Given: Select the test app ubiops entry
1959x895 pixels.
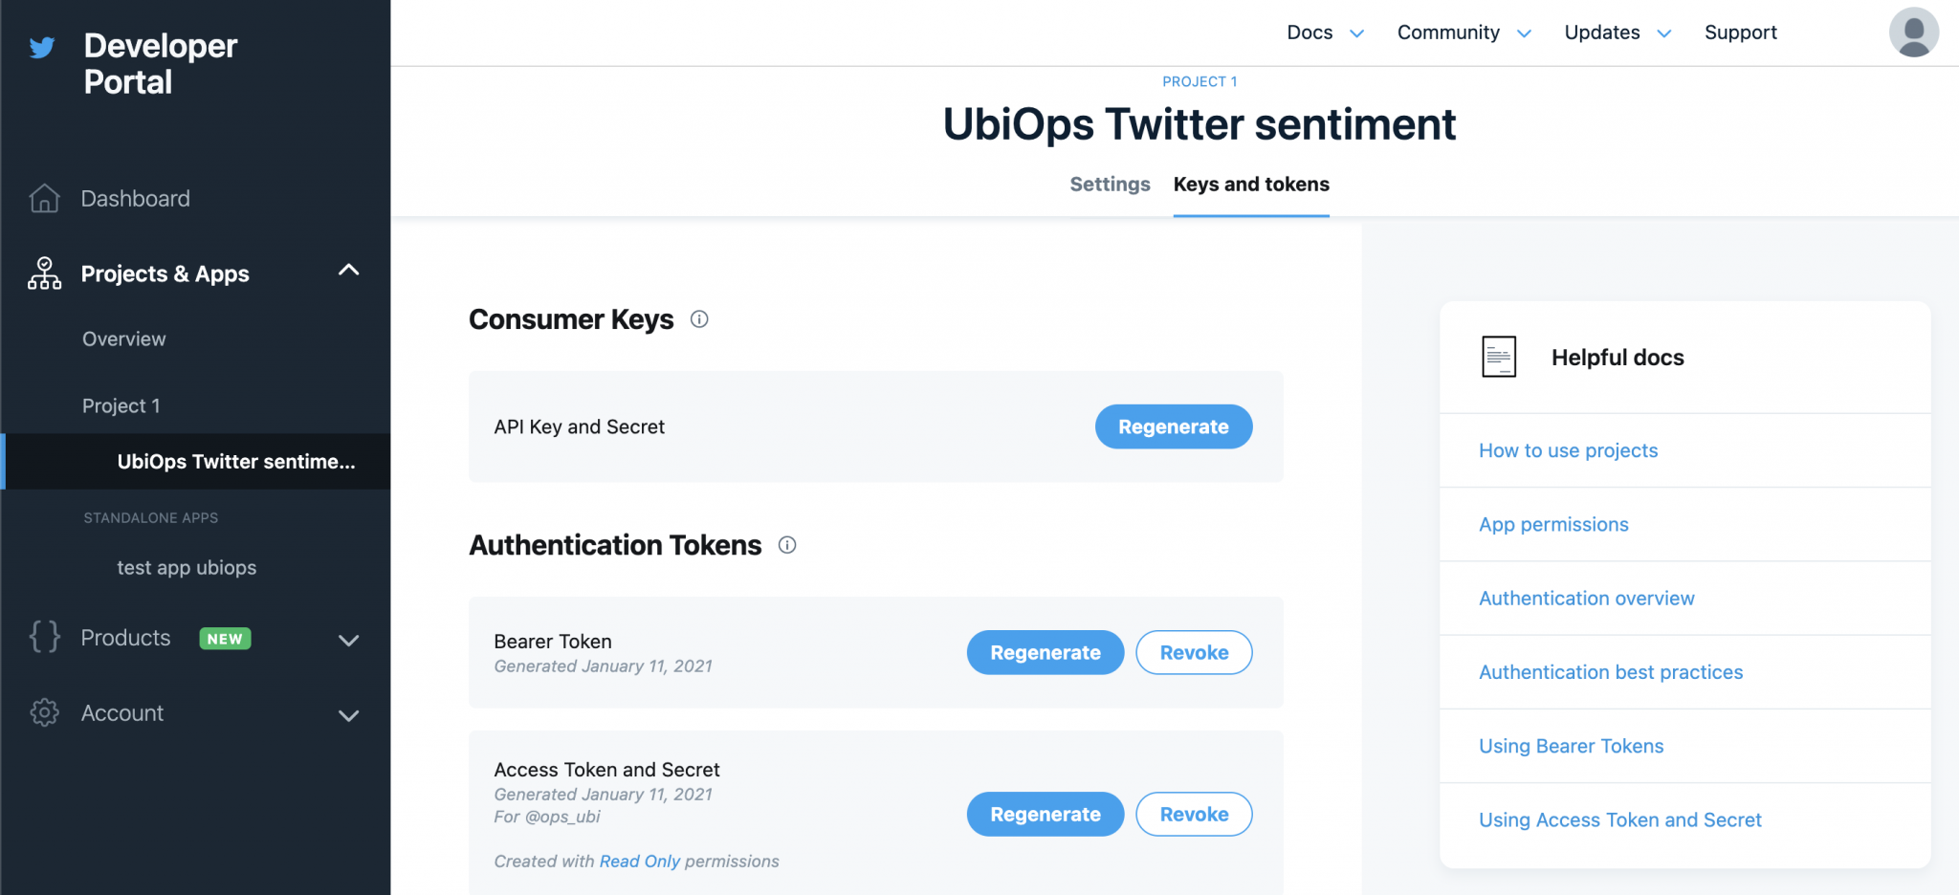Looking at the screenshot, I should tap(186, 567).
